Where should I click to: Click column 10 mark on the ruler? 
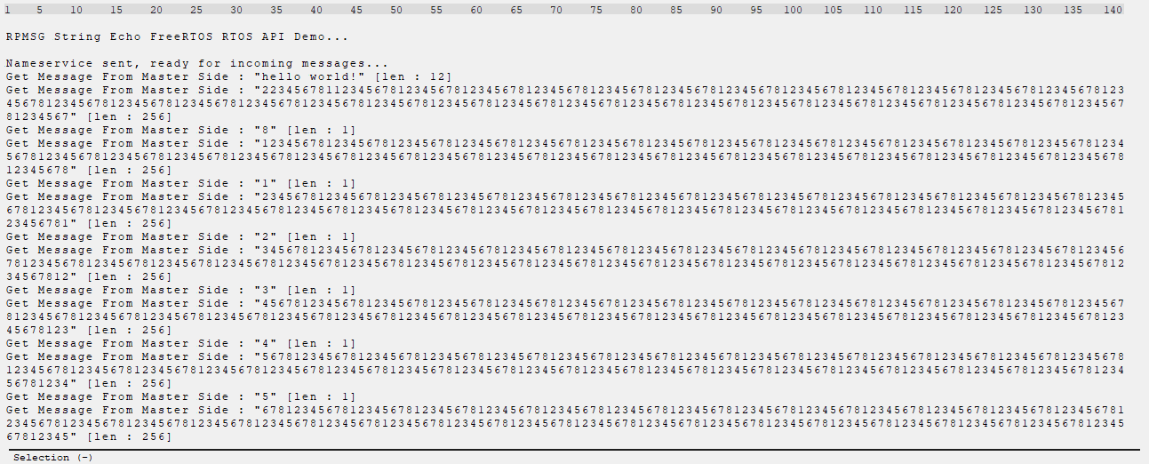click(x=76, y=10)
